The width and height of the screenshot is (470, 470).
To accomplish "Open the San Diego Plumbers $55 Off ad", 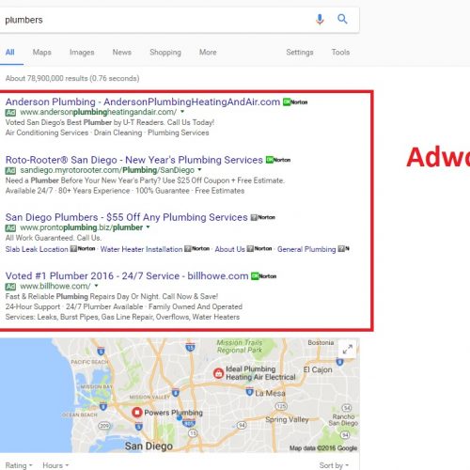I will [126, 217].
